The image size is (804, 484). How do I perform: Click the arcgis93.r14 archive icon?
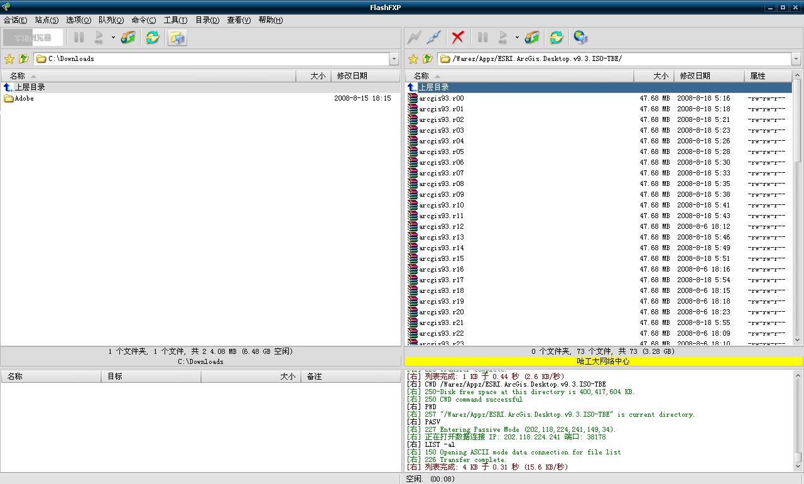[413, 248]
